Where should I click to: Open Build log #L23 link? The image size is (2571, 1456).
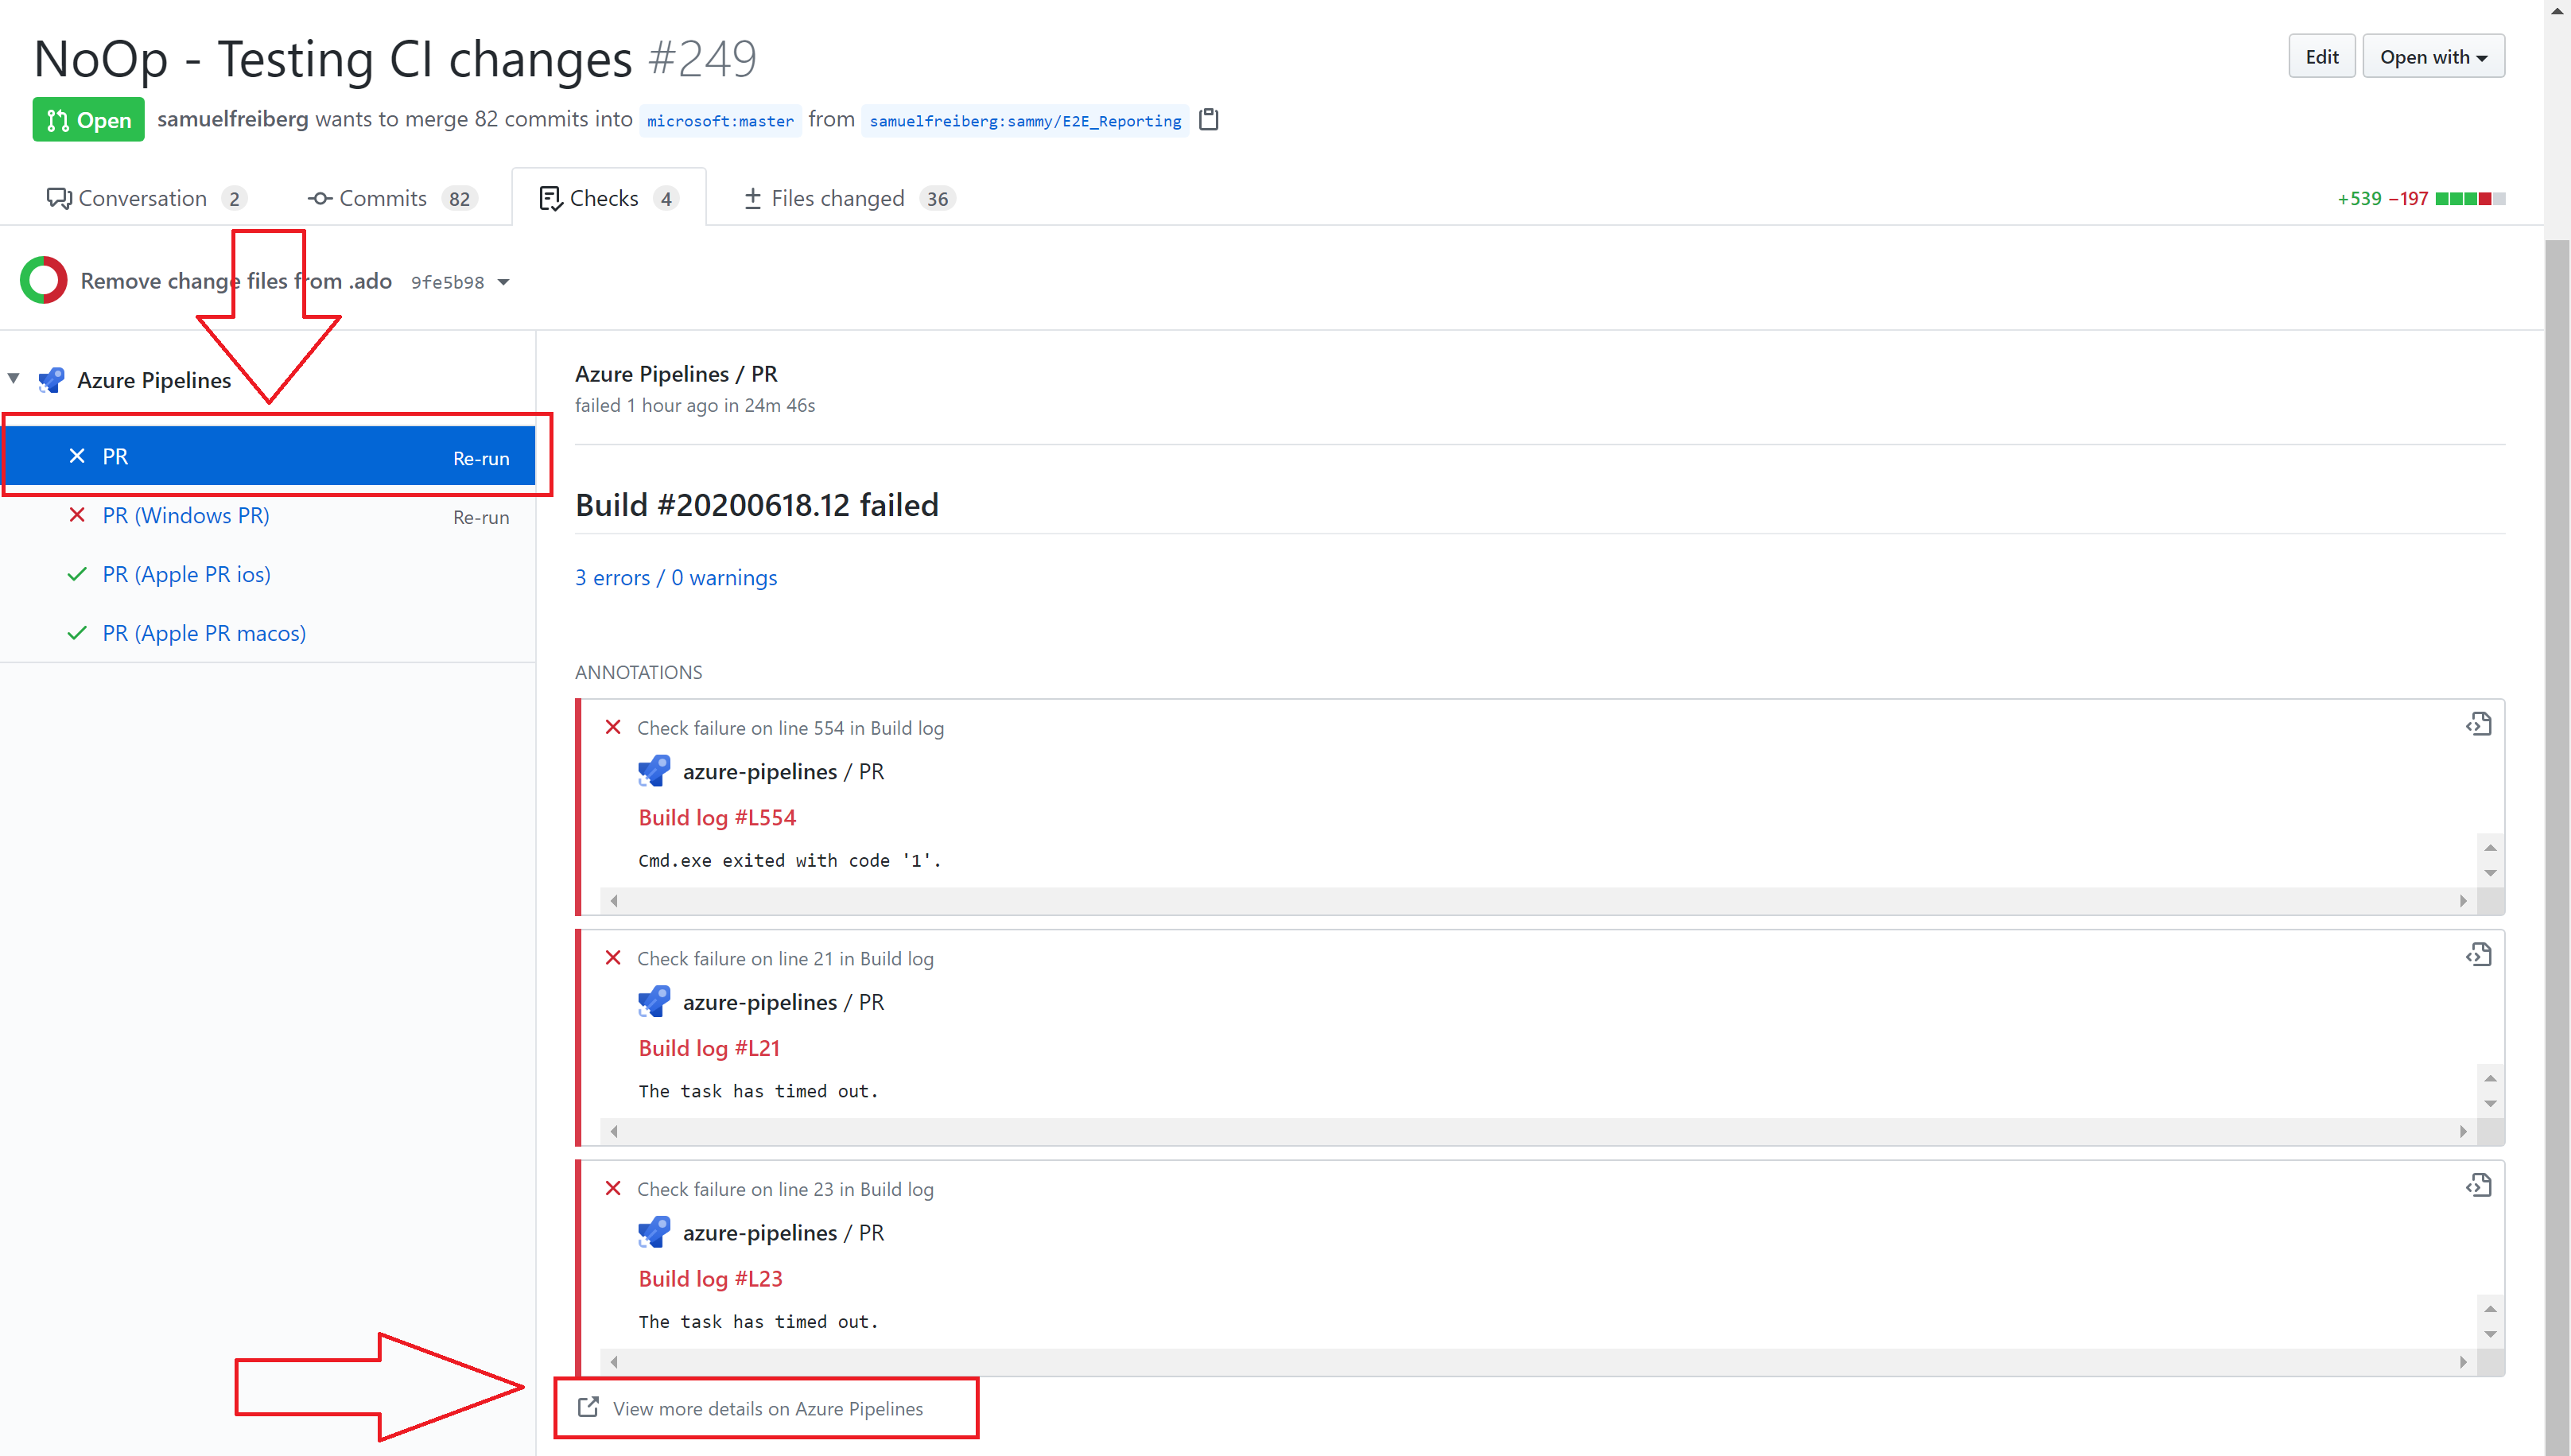pos(710,1278)
